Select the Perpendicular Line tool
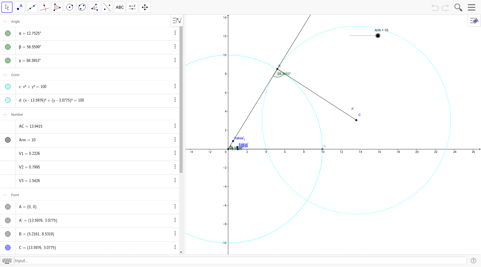481x267 pixels. pos(45,7)
